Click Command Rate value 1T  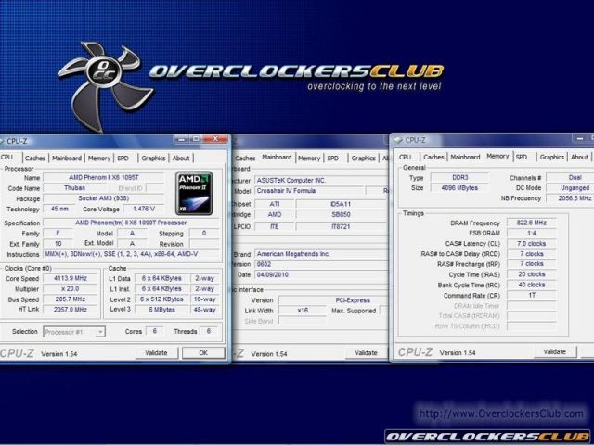[532, 295]
